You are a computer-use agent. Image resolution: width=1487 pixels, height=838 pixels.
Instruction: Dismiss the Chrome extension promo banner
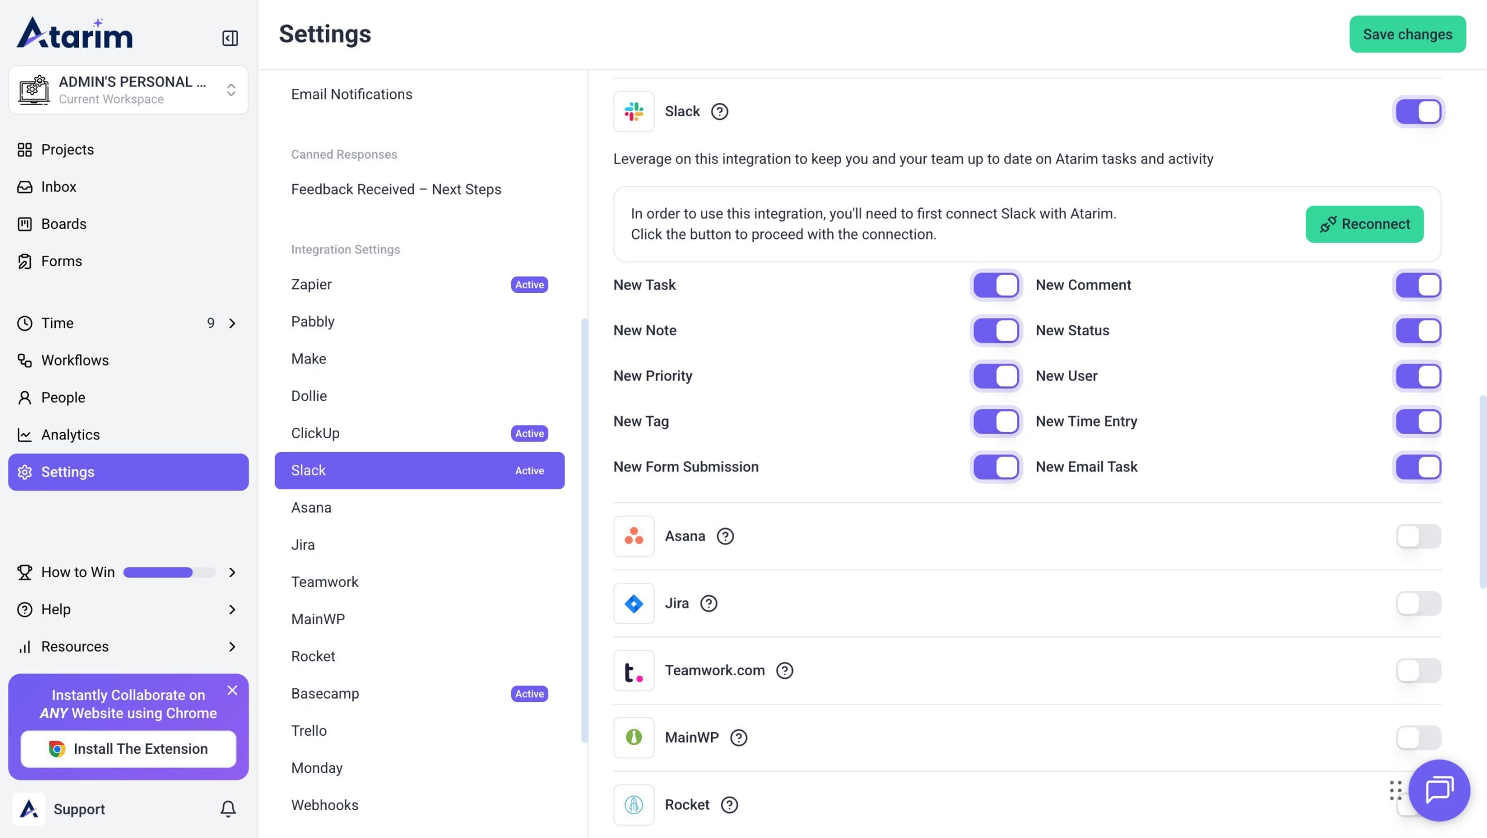pyautogui.click(x=232, y=690)
